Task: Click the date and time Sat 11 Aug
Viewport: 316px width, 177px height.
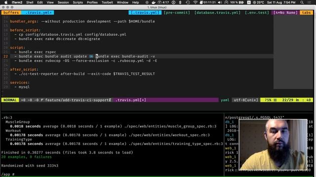Action: click(281, 2)
